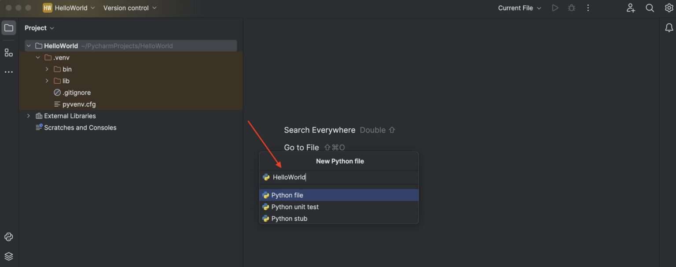Select the .gitignore file
The width and height of the screenshot is (676, 267).
tap(77, 93)
